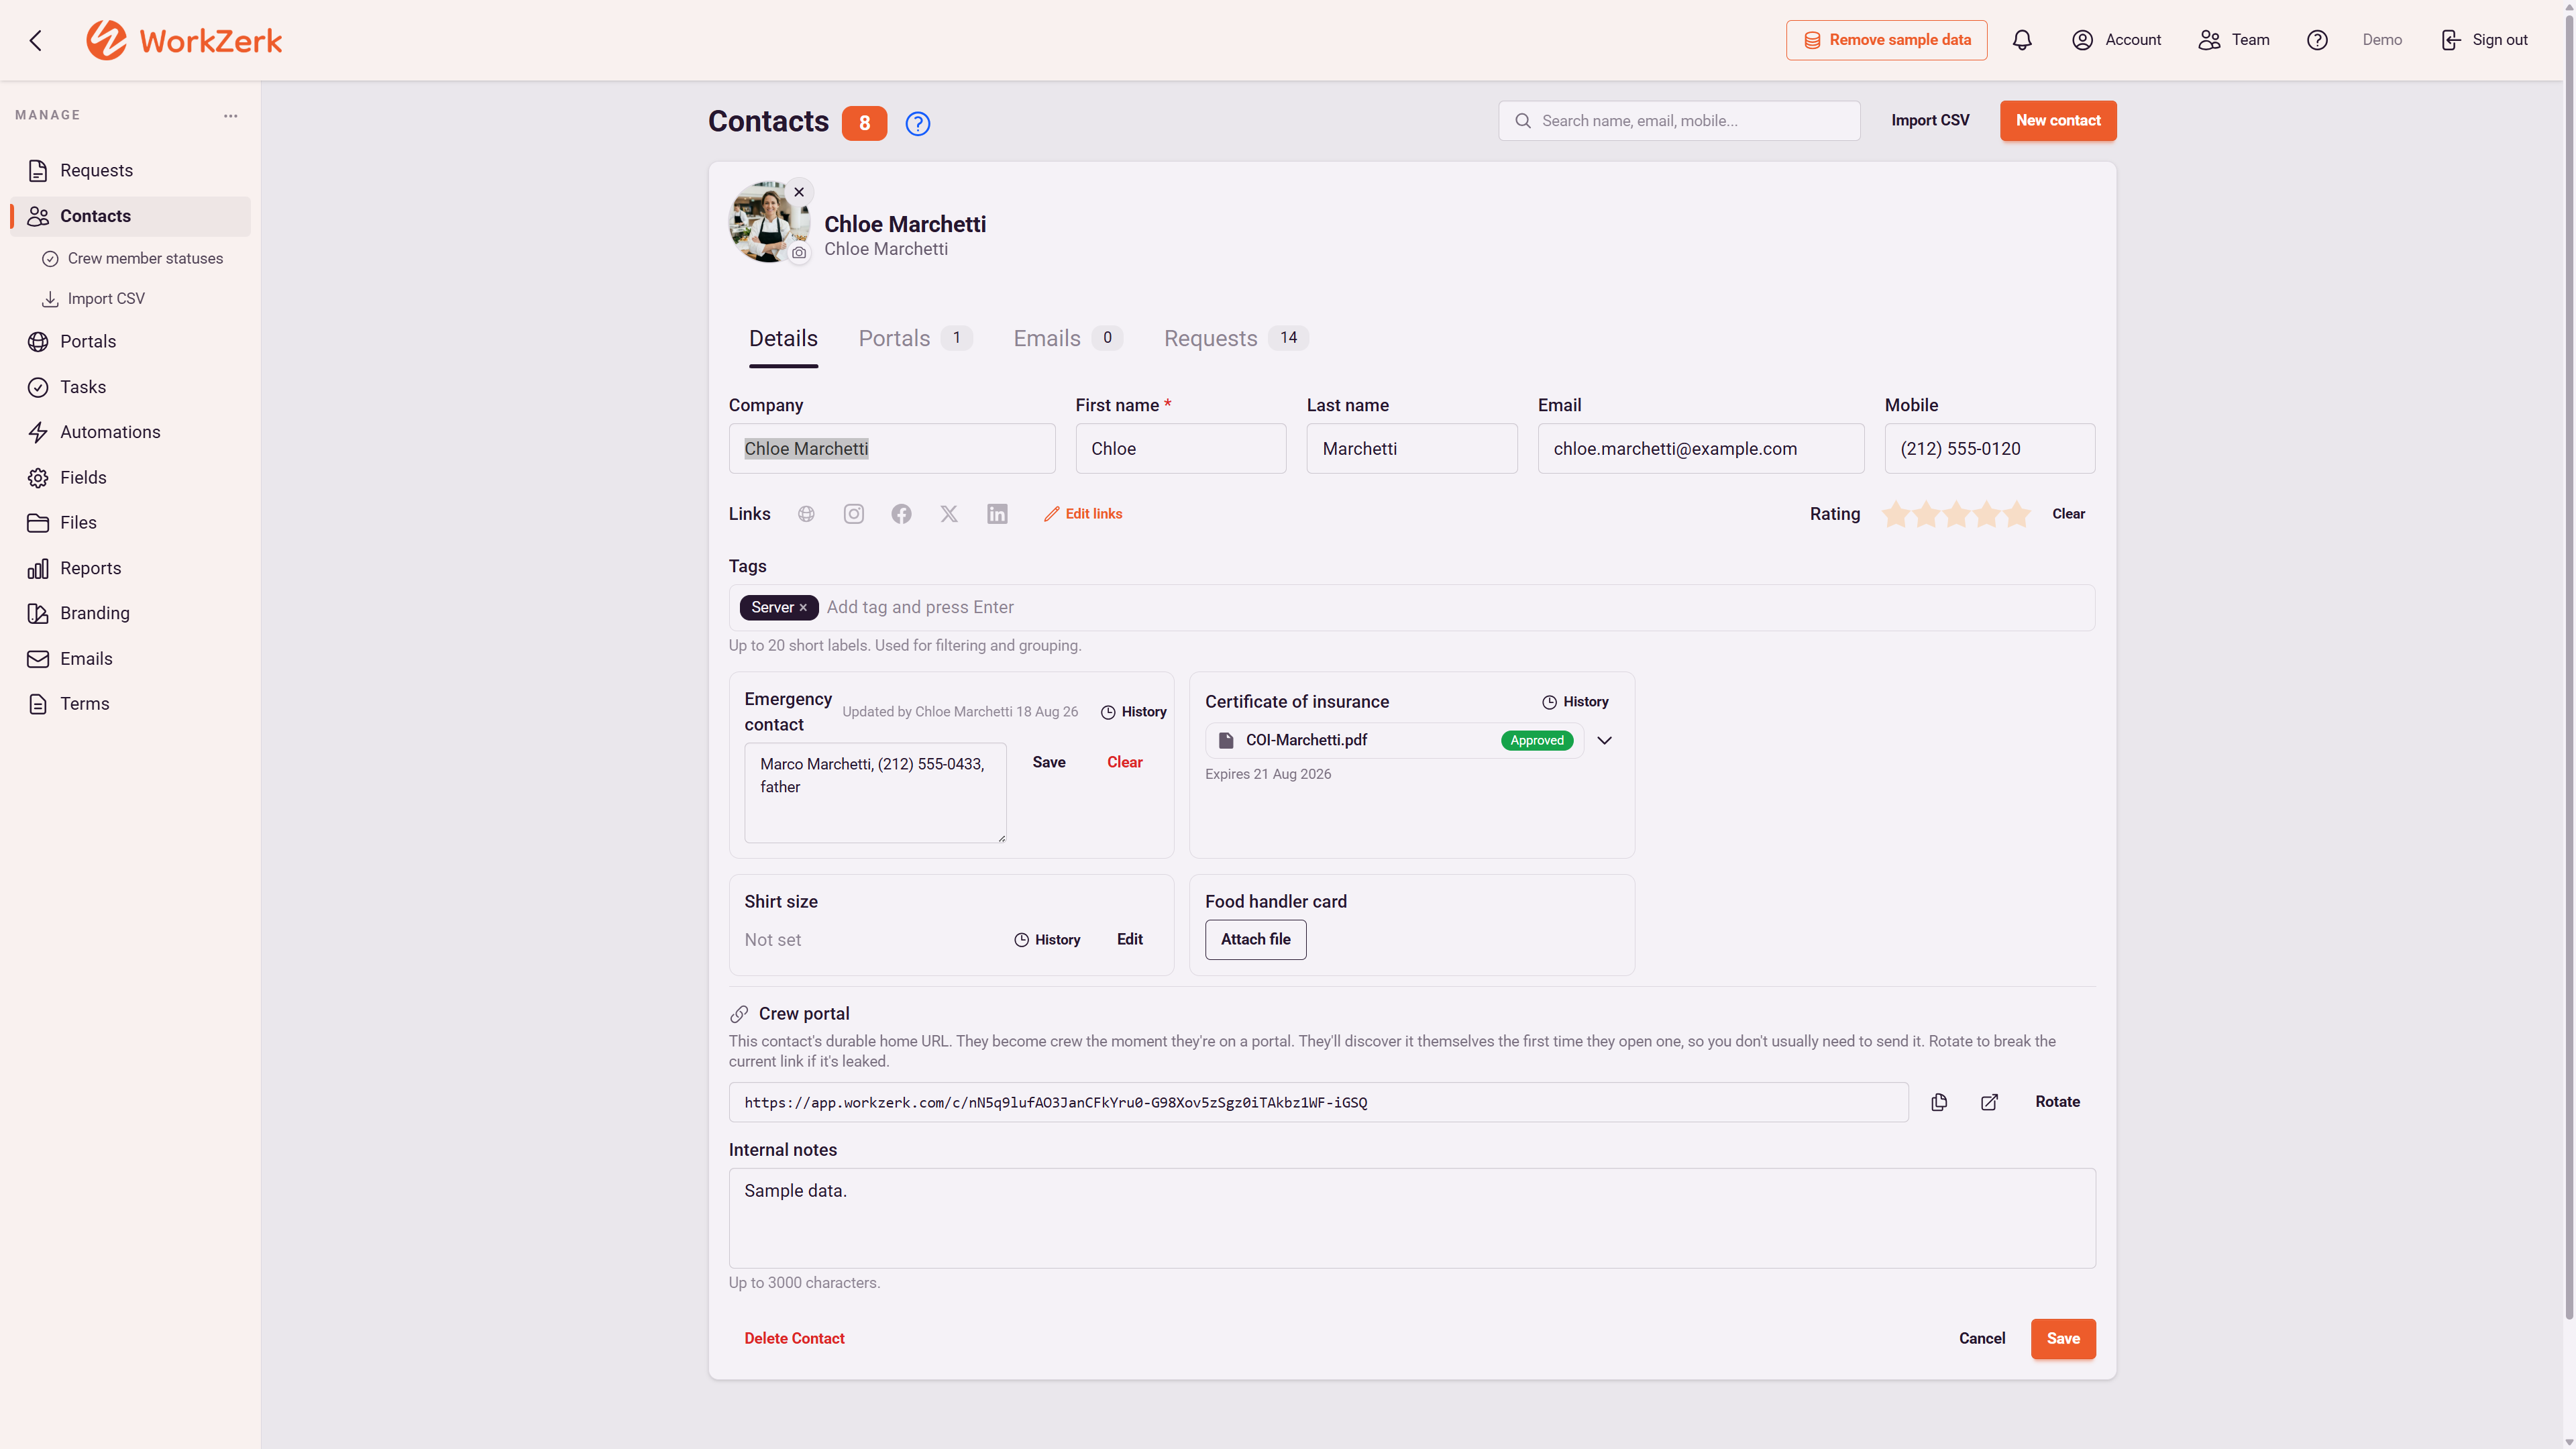The height and width of the screenshot is (1449, 2576).
Task: Click Edit links
Action: (x=1083, y=514)
